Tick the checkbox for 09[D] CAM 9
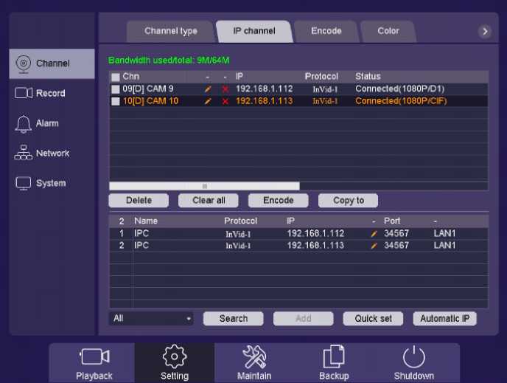The width and height of the screenshot is (507, 383). (x=115, y=89)
